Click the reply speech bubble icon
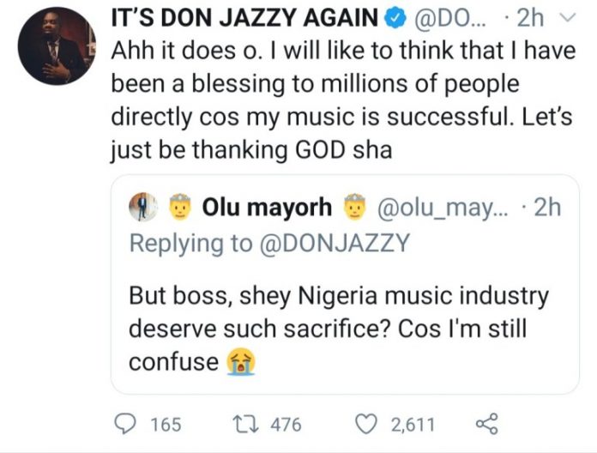The image size is (597, 453). 125,424
